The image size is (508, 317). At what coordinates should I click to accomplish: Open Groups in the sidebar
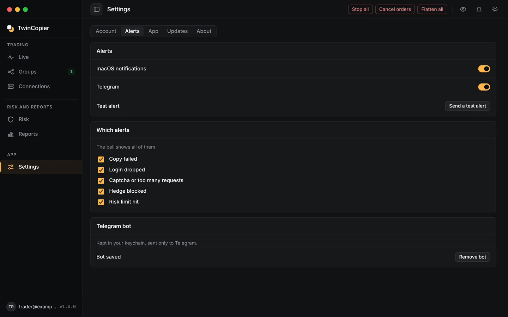41,72
